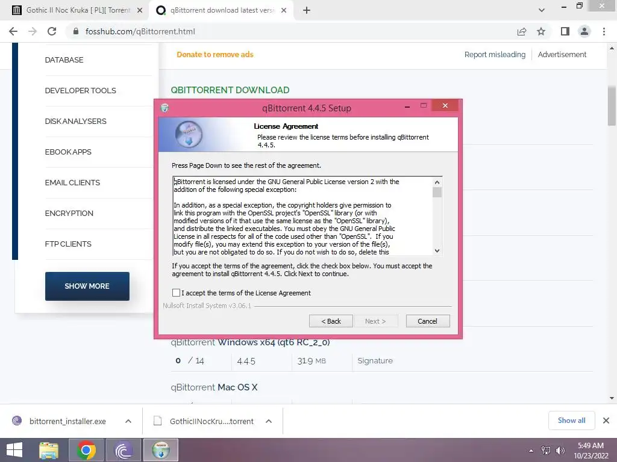Open EMAIL CLIENTS category

pyautogui.click(x=72, y=182)
